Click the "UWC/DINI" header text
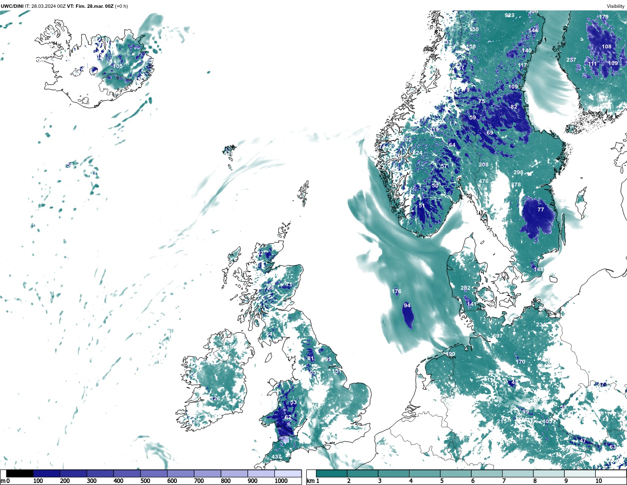 click(12, 6)
